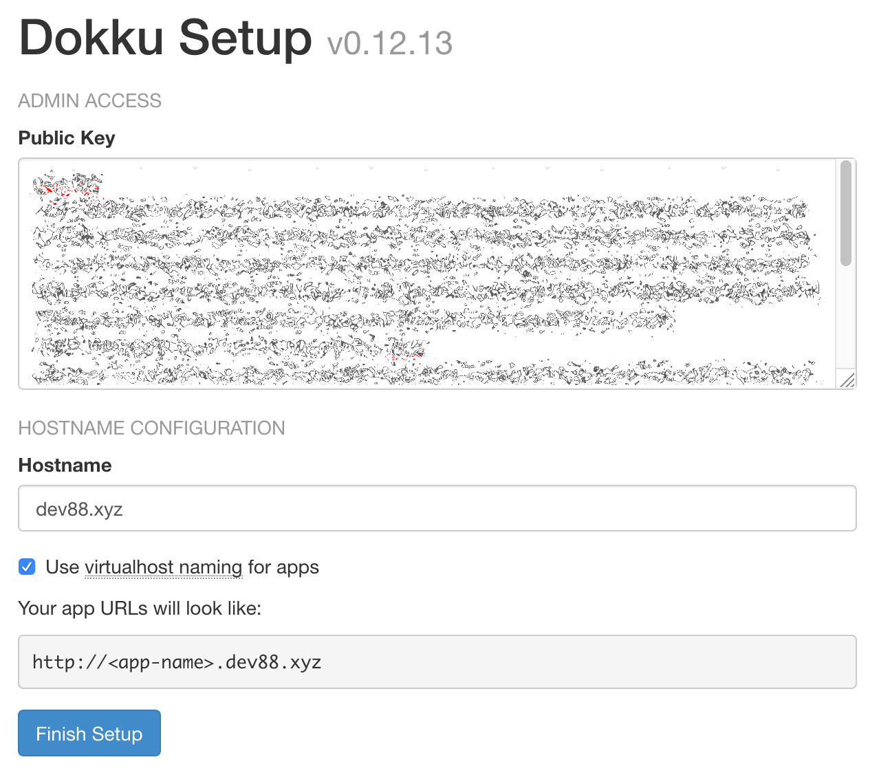
Task: Click inside the Public Key textarea
Action: (426, 274)
